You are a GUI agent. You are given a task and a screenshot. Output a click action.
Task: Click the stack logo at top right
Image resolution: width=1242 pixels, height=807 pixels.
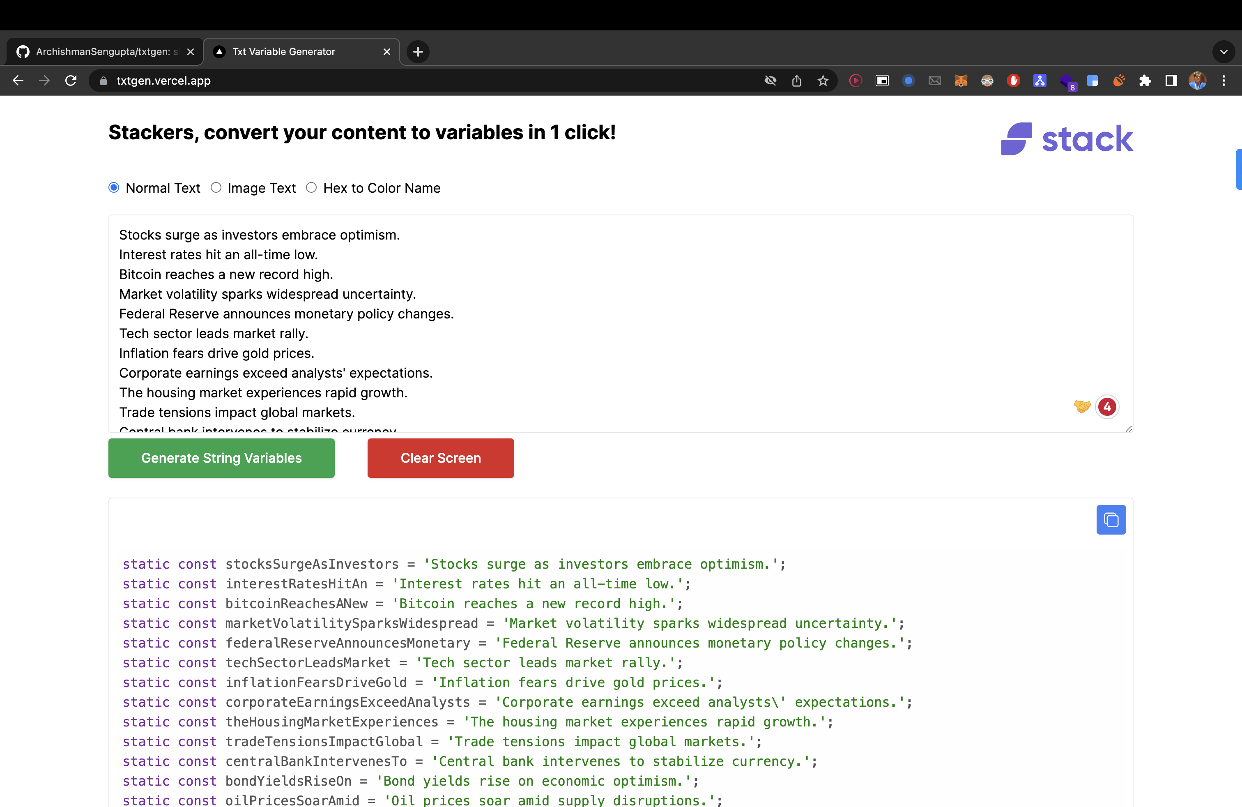pos(1067,138)
